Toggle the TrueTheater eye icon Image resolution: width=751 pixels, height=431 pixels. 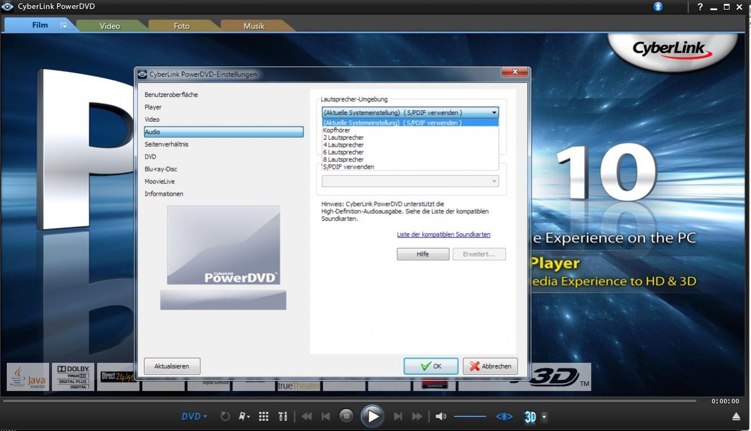tap(504, 416)
